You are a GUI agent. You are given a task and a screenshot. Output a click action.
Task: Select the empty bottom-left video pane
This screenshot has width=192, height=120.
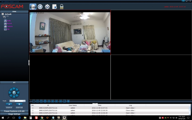pyautogui.click(x=70, y=77)
